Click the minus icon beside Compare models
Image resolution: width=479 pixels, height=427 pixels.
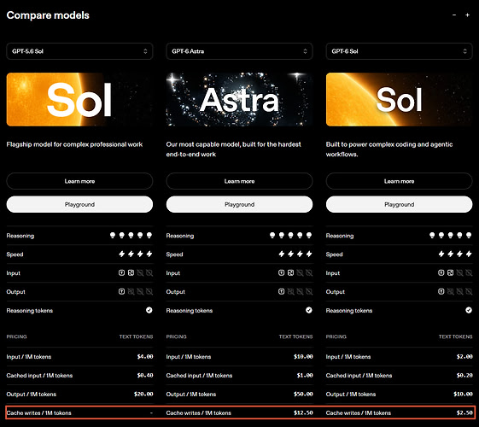pos(454,15)
